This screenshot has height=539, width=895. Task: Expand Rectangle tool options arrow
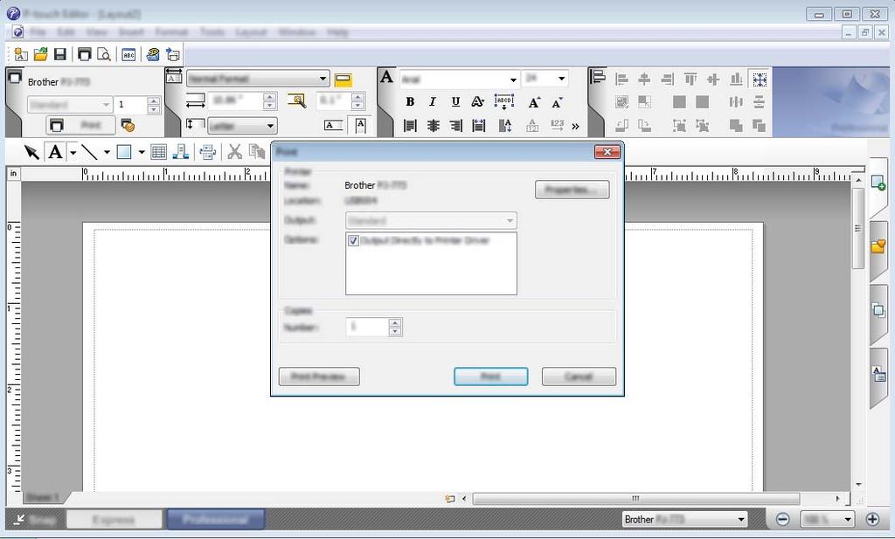click(142, 152)
